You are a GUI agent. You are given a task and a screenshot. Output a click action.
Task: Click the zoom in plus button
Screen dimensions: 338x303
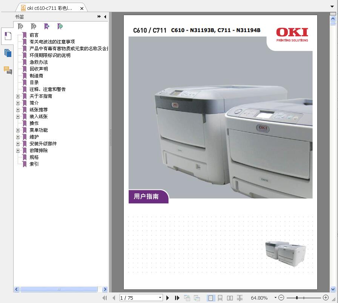click(326, 298)
